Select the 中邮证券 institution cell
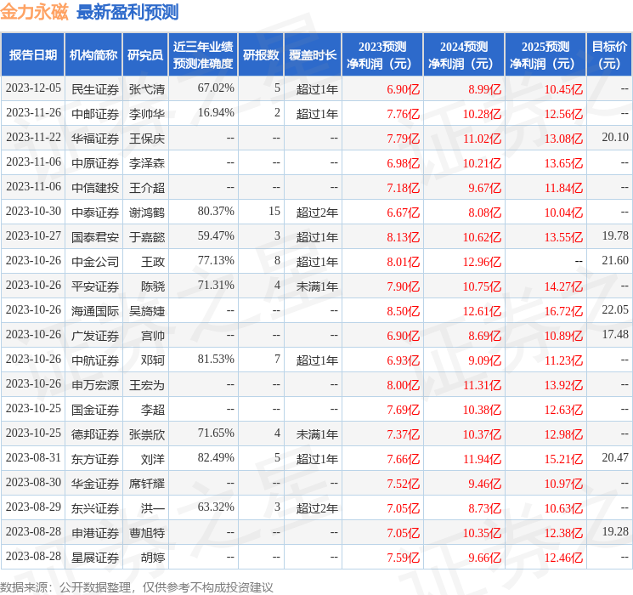 95,114
